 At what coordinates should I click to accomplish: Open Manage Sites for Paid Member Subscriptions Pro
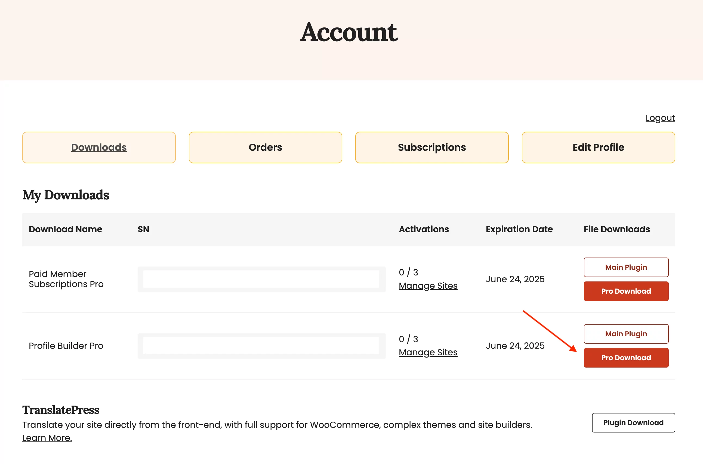coord(428,286)
